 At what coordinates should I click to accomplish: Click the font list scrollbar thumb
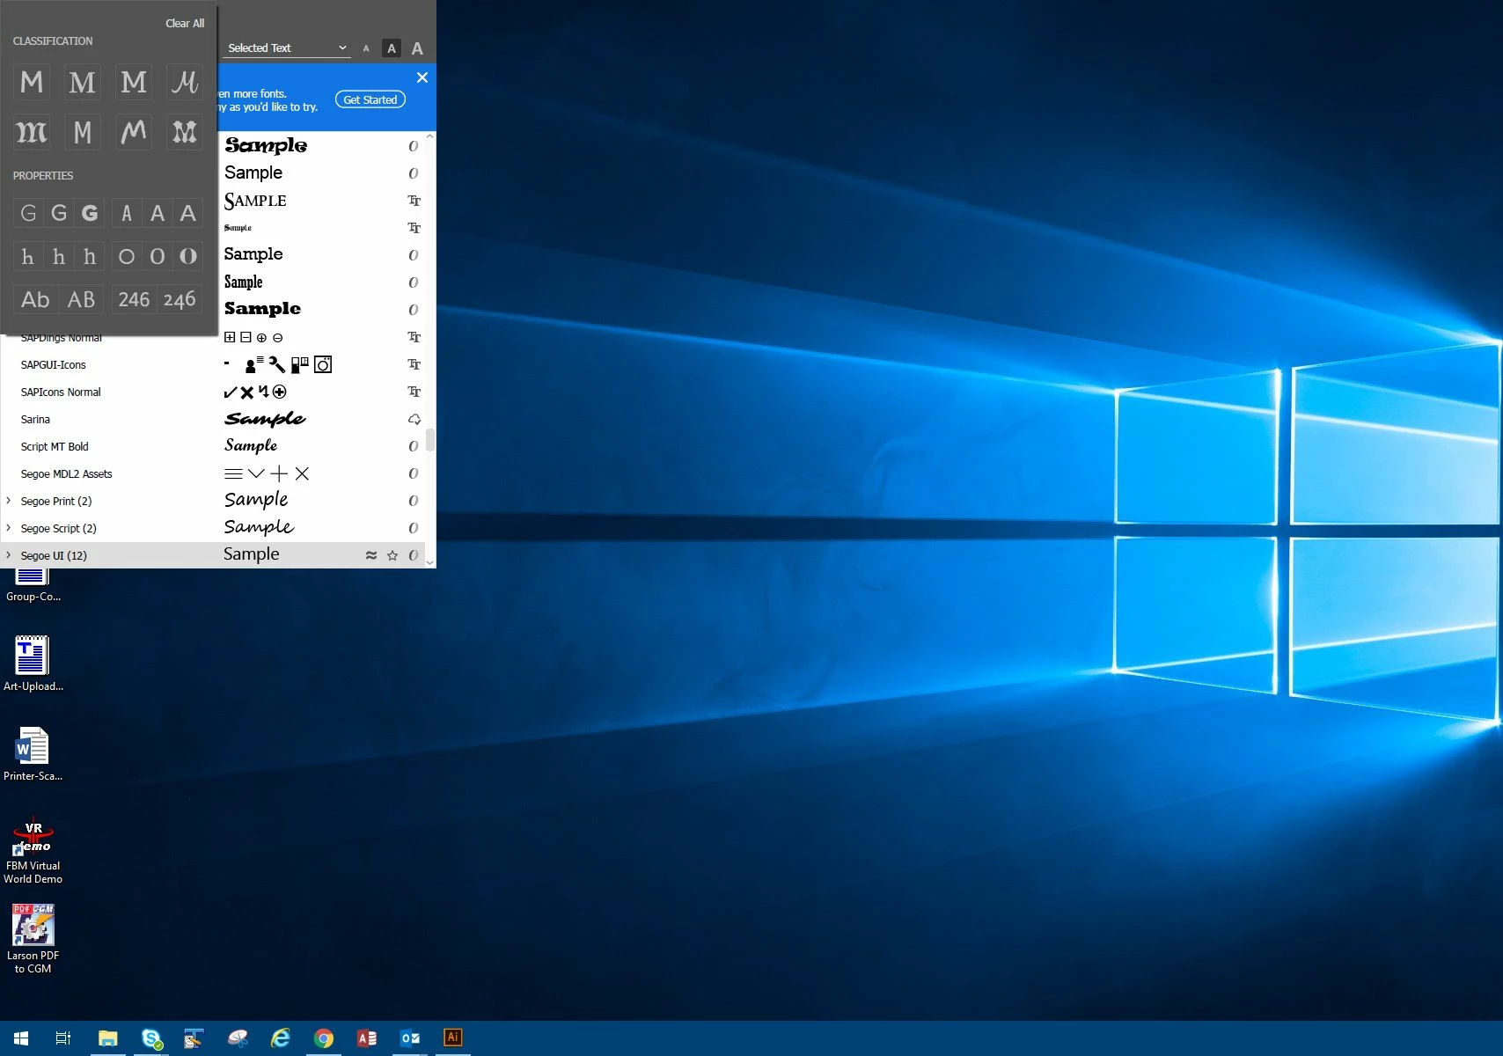coord(430,440)
